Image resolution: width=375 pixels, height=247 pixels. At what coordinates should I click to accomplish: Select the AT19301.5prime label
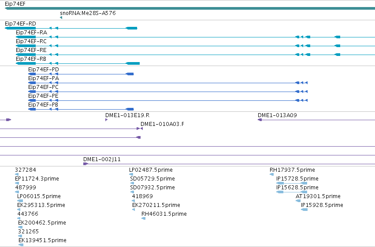pyautogui.click(x=318, y=196)
